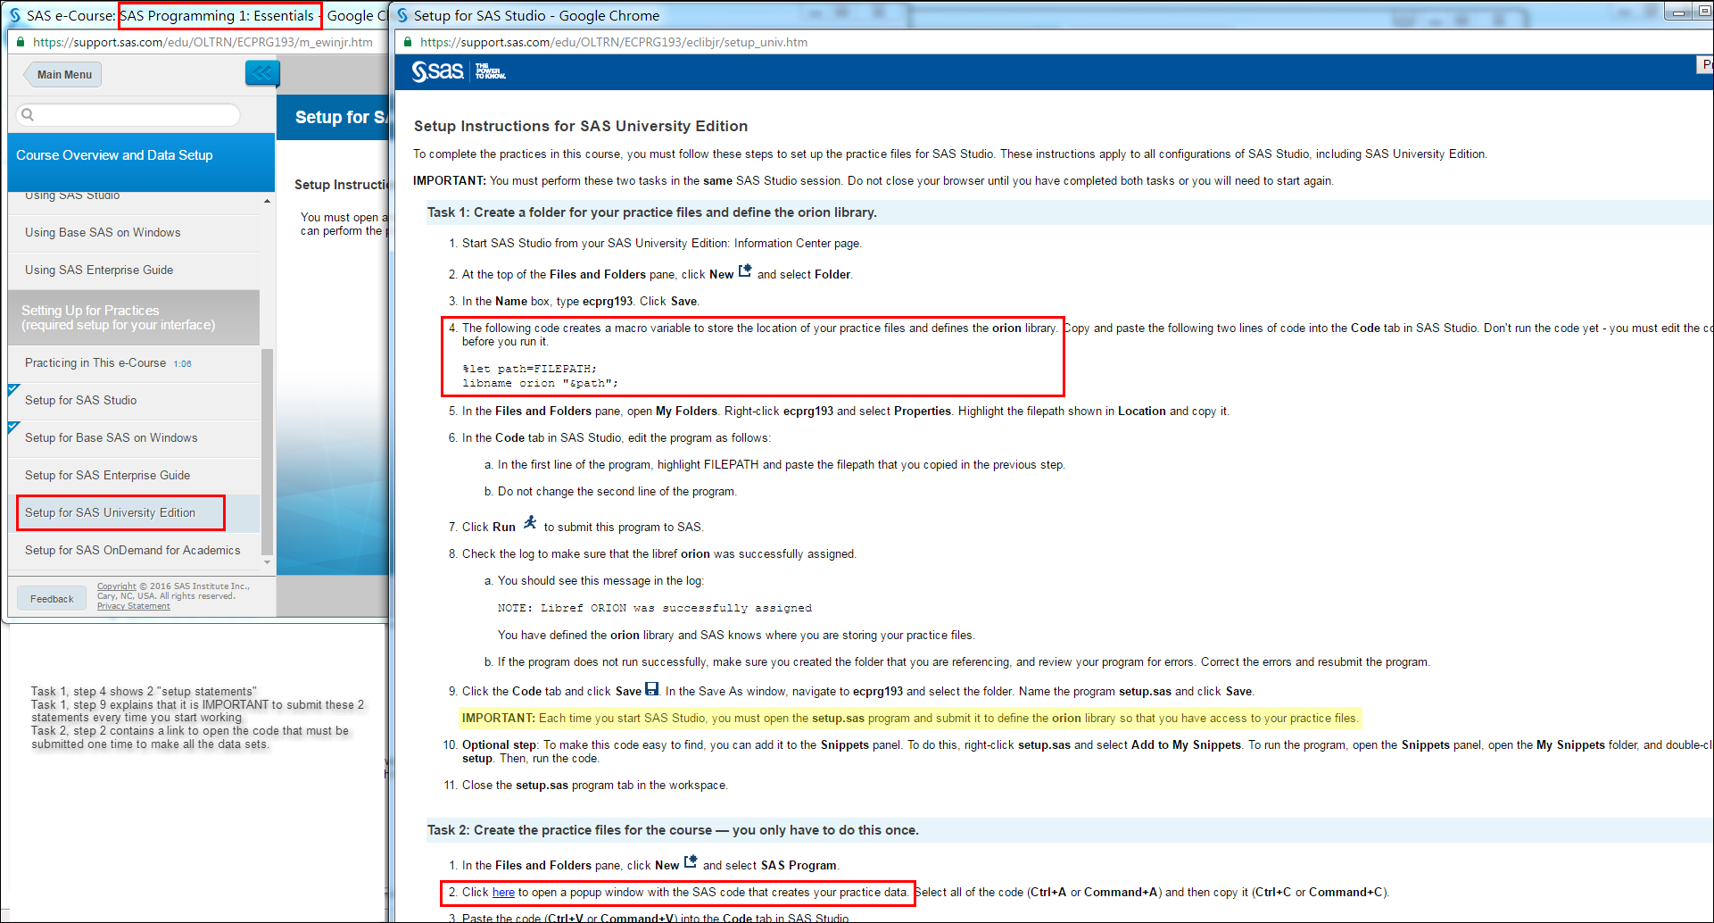The image size is (1714, 923).
Task: Open the Copyright link in the footer
Action: [117, 586]
